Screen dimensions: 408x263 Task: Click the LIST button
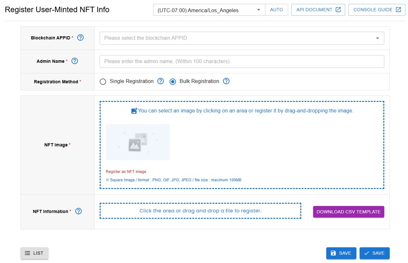point(34,253)
